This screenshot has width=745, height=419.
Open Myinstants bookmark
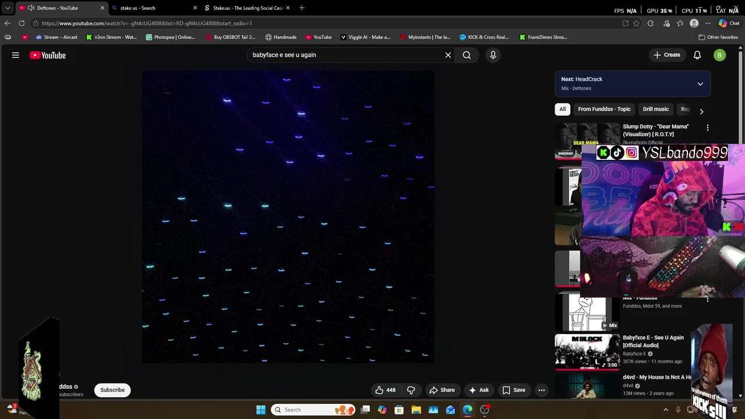pos(425,37)
